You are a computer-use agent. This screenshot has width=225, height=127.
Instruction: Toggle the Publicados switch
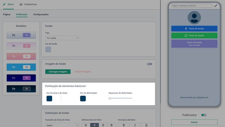tap(203, 115)
